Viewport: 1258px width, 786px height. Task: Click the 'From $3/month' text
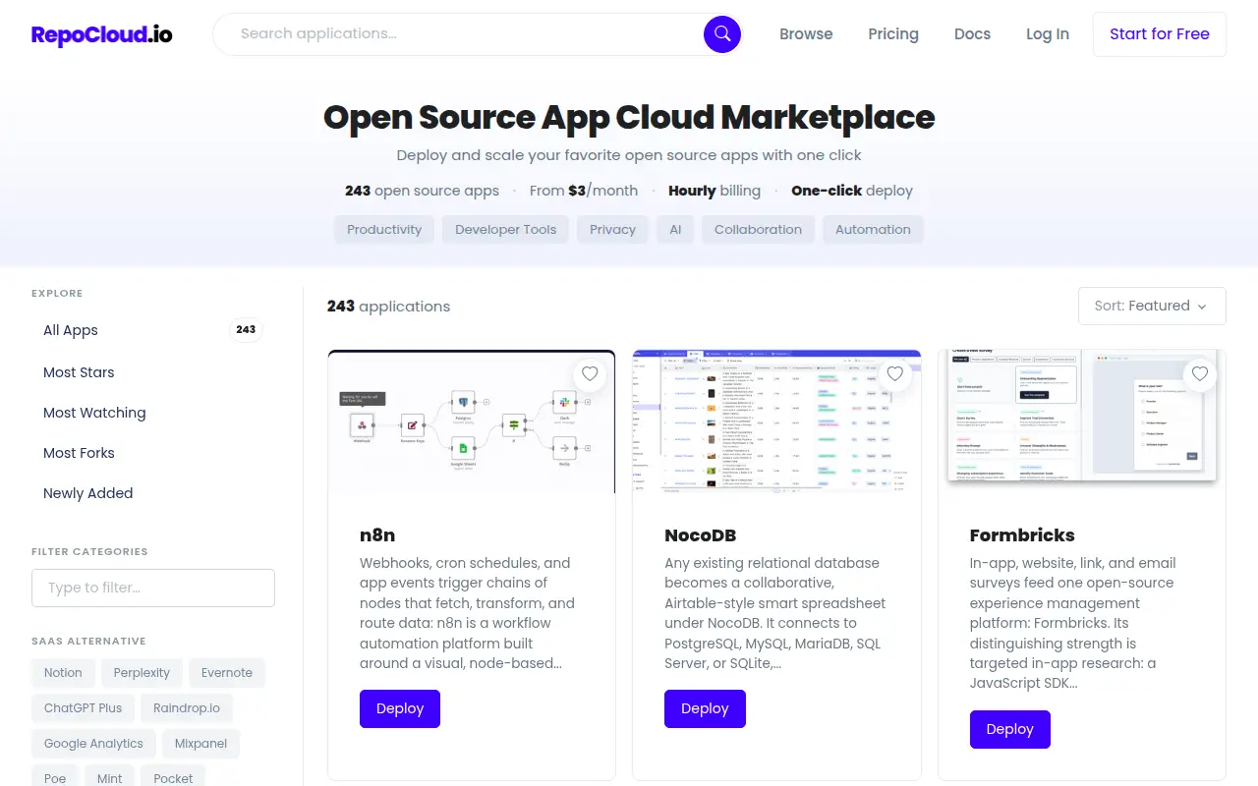click(x=584, y=191)
